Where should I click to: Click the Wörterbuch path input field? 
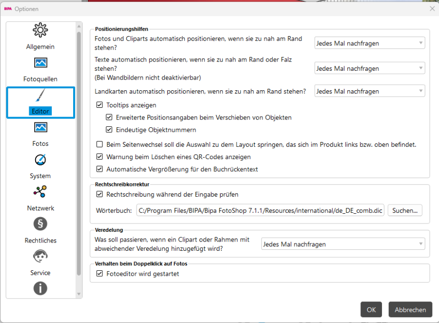(260, 210)
